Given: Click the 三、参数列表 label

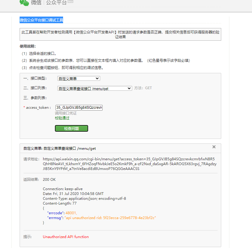Looking at the screenshot, I should pos(35,98).
